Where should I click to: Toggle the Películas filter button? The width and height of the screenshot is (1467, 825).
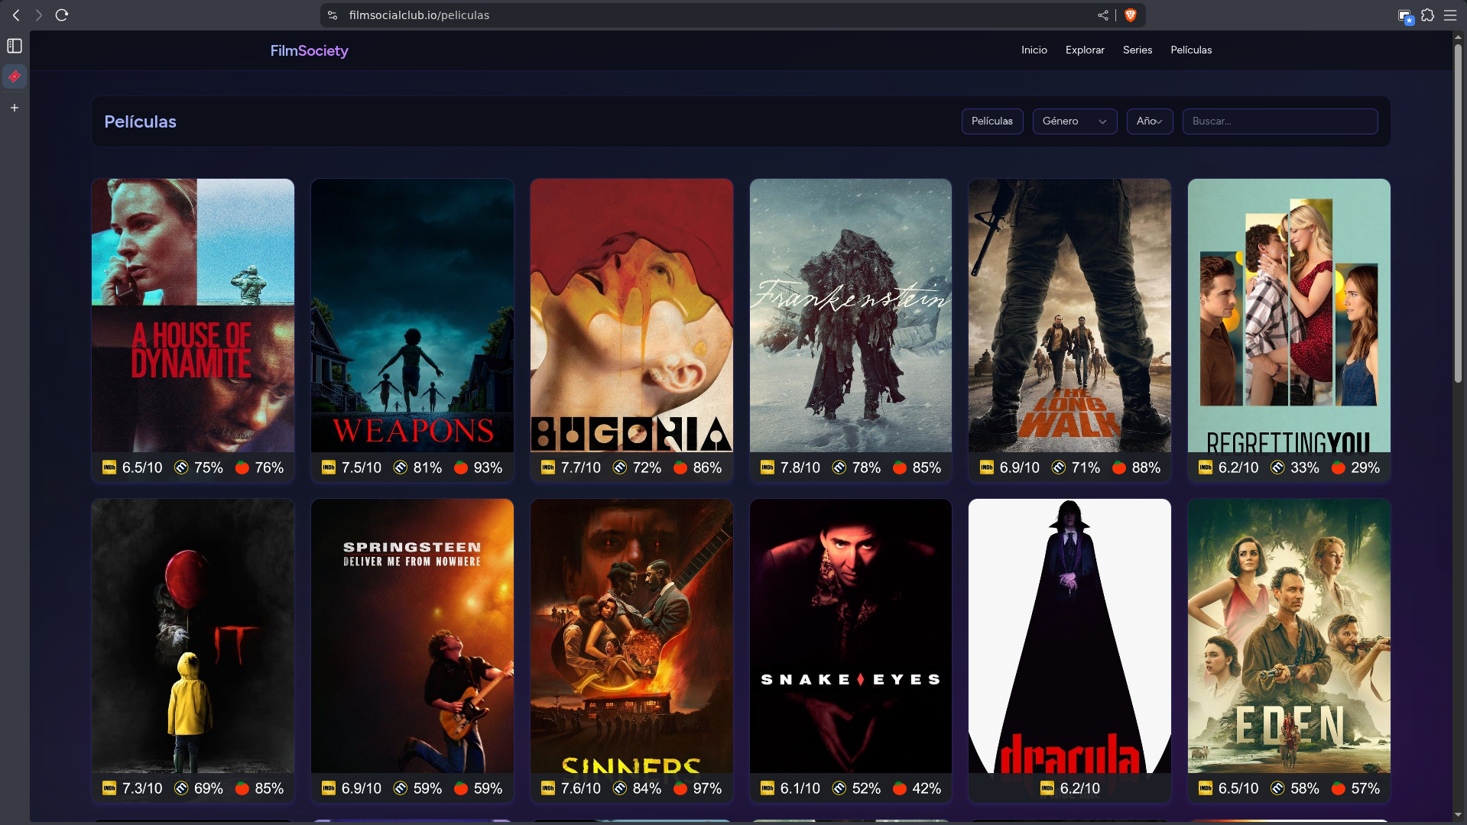tap(992, 121)
